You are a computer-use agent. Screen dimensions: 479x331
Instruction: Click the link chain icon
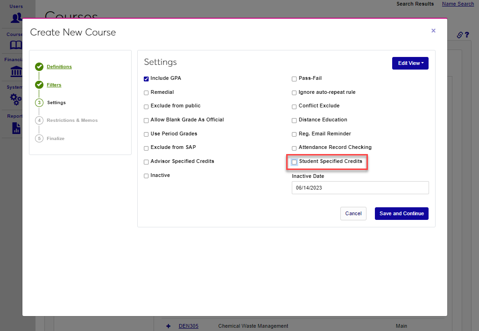pos(459,35)
